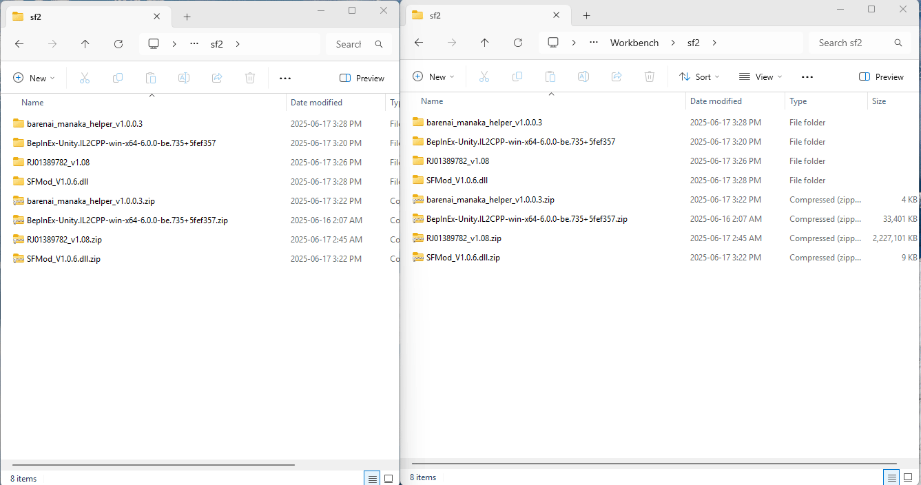
Task: Expand the View dropdown in the right window
Action: (x=760, y=77)
